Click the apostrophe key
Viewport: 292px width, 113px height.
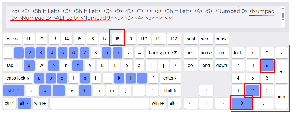click(x=153, y=78)
